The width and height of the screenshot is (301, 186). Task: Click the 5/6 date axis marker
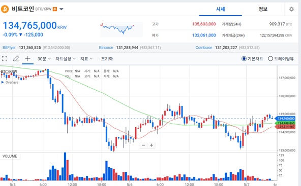[x=130, y=184]
